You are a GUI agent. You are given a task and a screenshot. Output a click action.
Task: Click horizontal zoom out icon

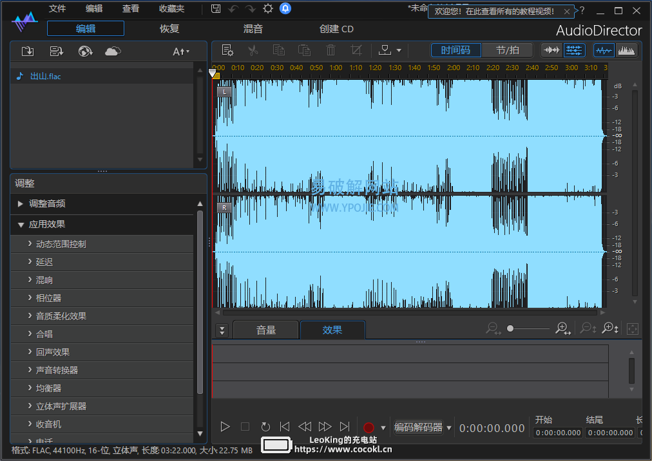pos(493,329)
